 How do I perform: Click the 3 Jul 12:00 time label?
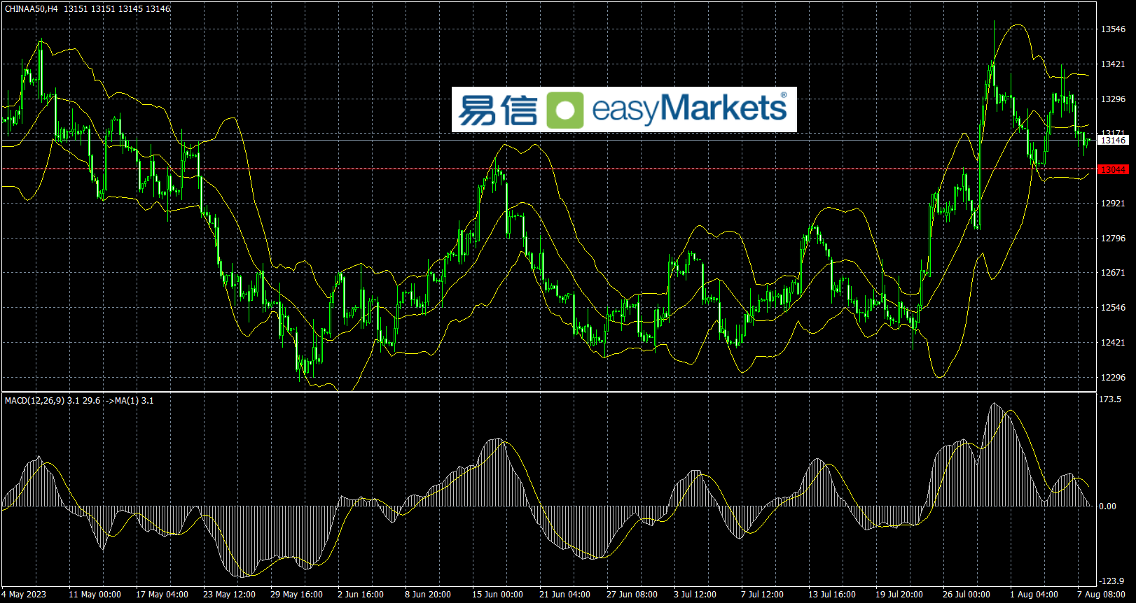click(x=695, y=595)
